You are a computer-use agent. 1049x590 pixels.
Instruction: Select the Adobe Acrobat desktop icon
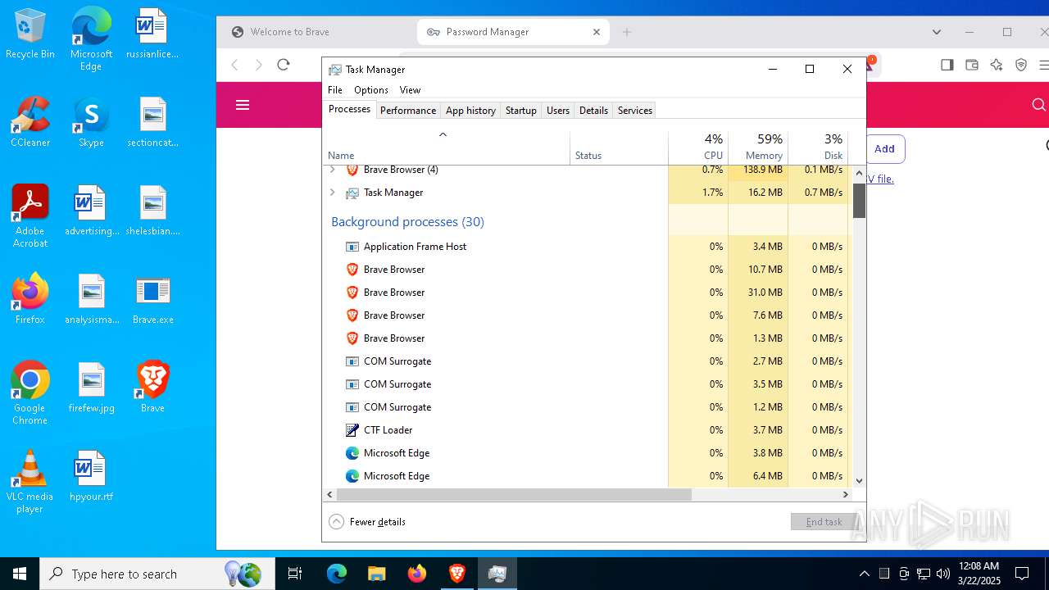[x=30, y=216]
